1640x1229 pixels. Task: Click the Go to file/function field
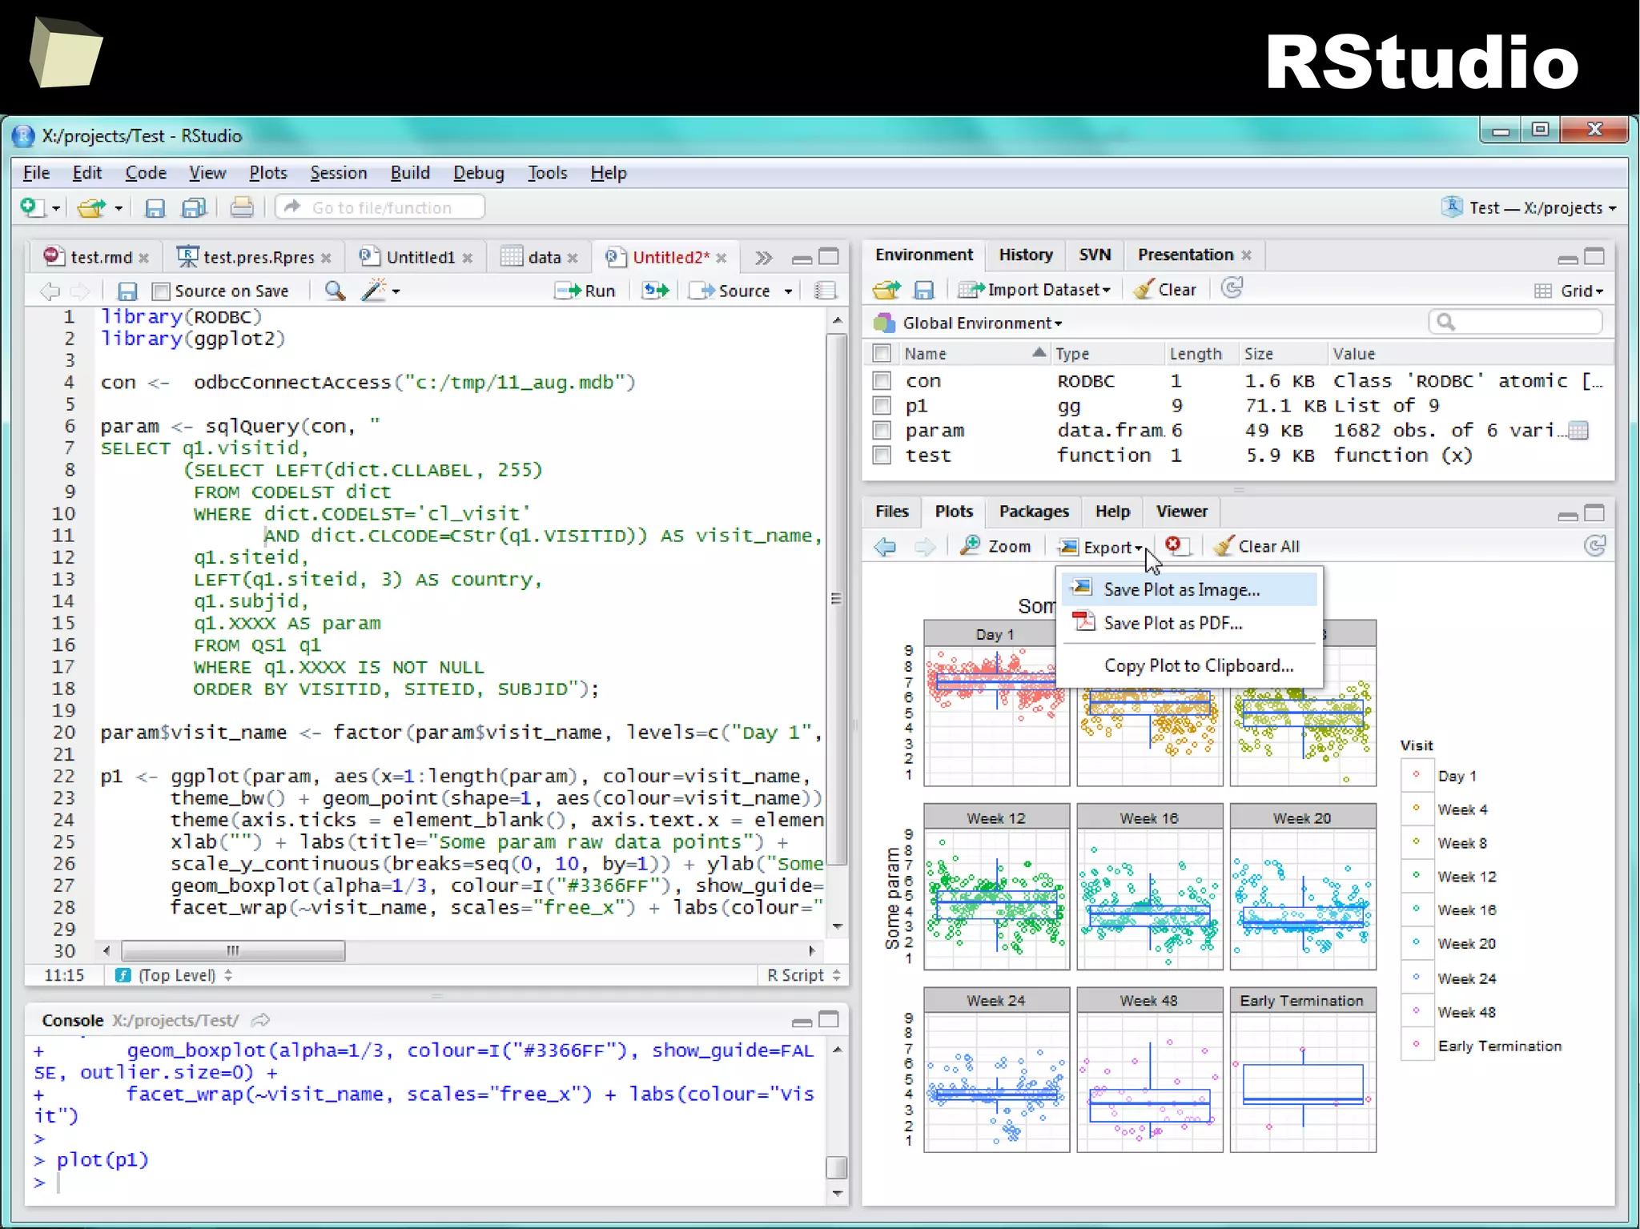click(x=380, y=208)
